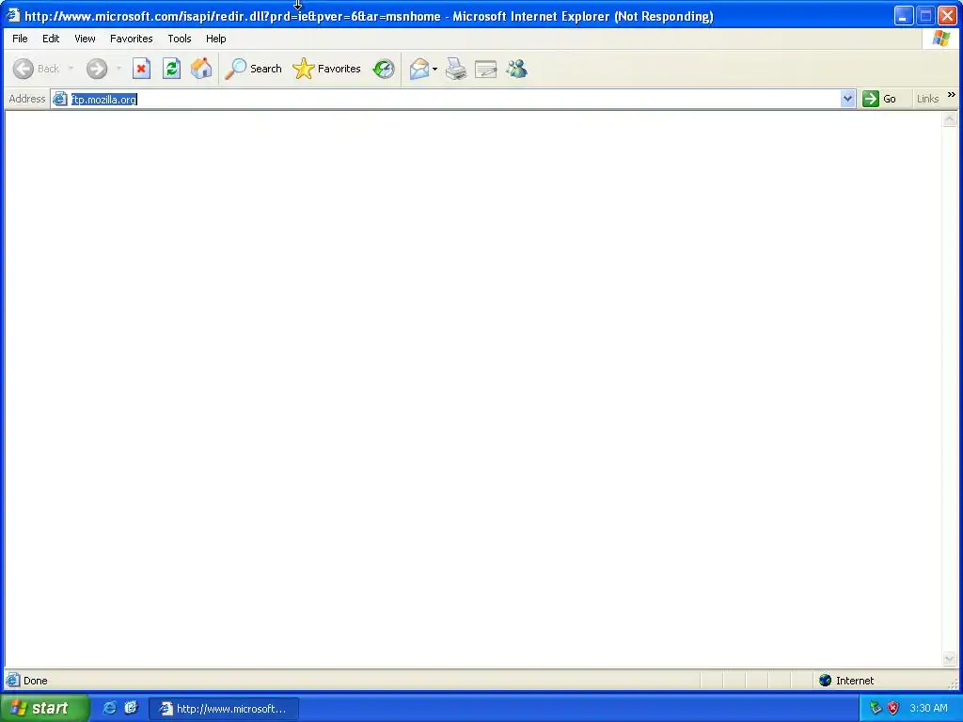Open the Search pane magnifier button
The width and height of the screenshot is (963, 722).
coord(253,69)
